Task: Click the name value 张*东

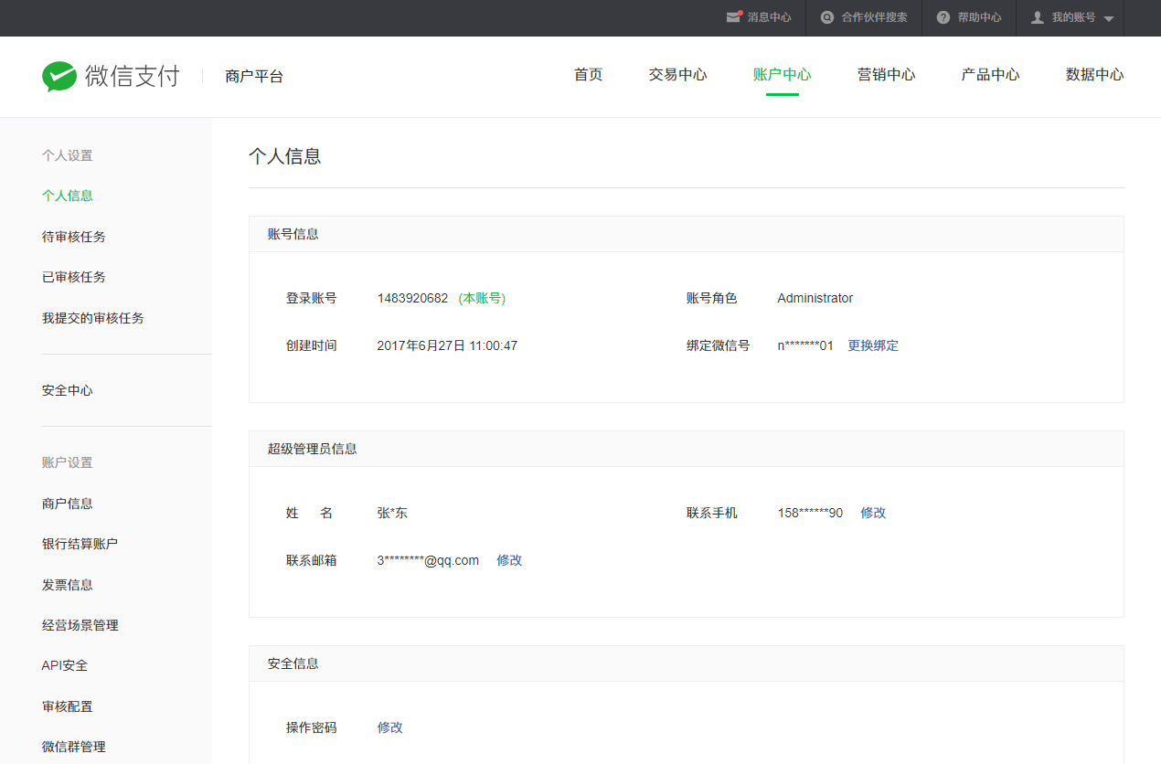Action: coord(392,513)
